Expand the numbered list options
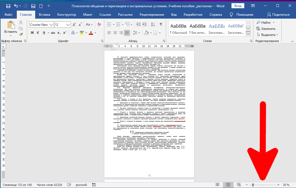Viewport: 296px width, 188px height. (x=123, y=24)
